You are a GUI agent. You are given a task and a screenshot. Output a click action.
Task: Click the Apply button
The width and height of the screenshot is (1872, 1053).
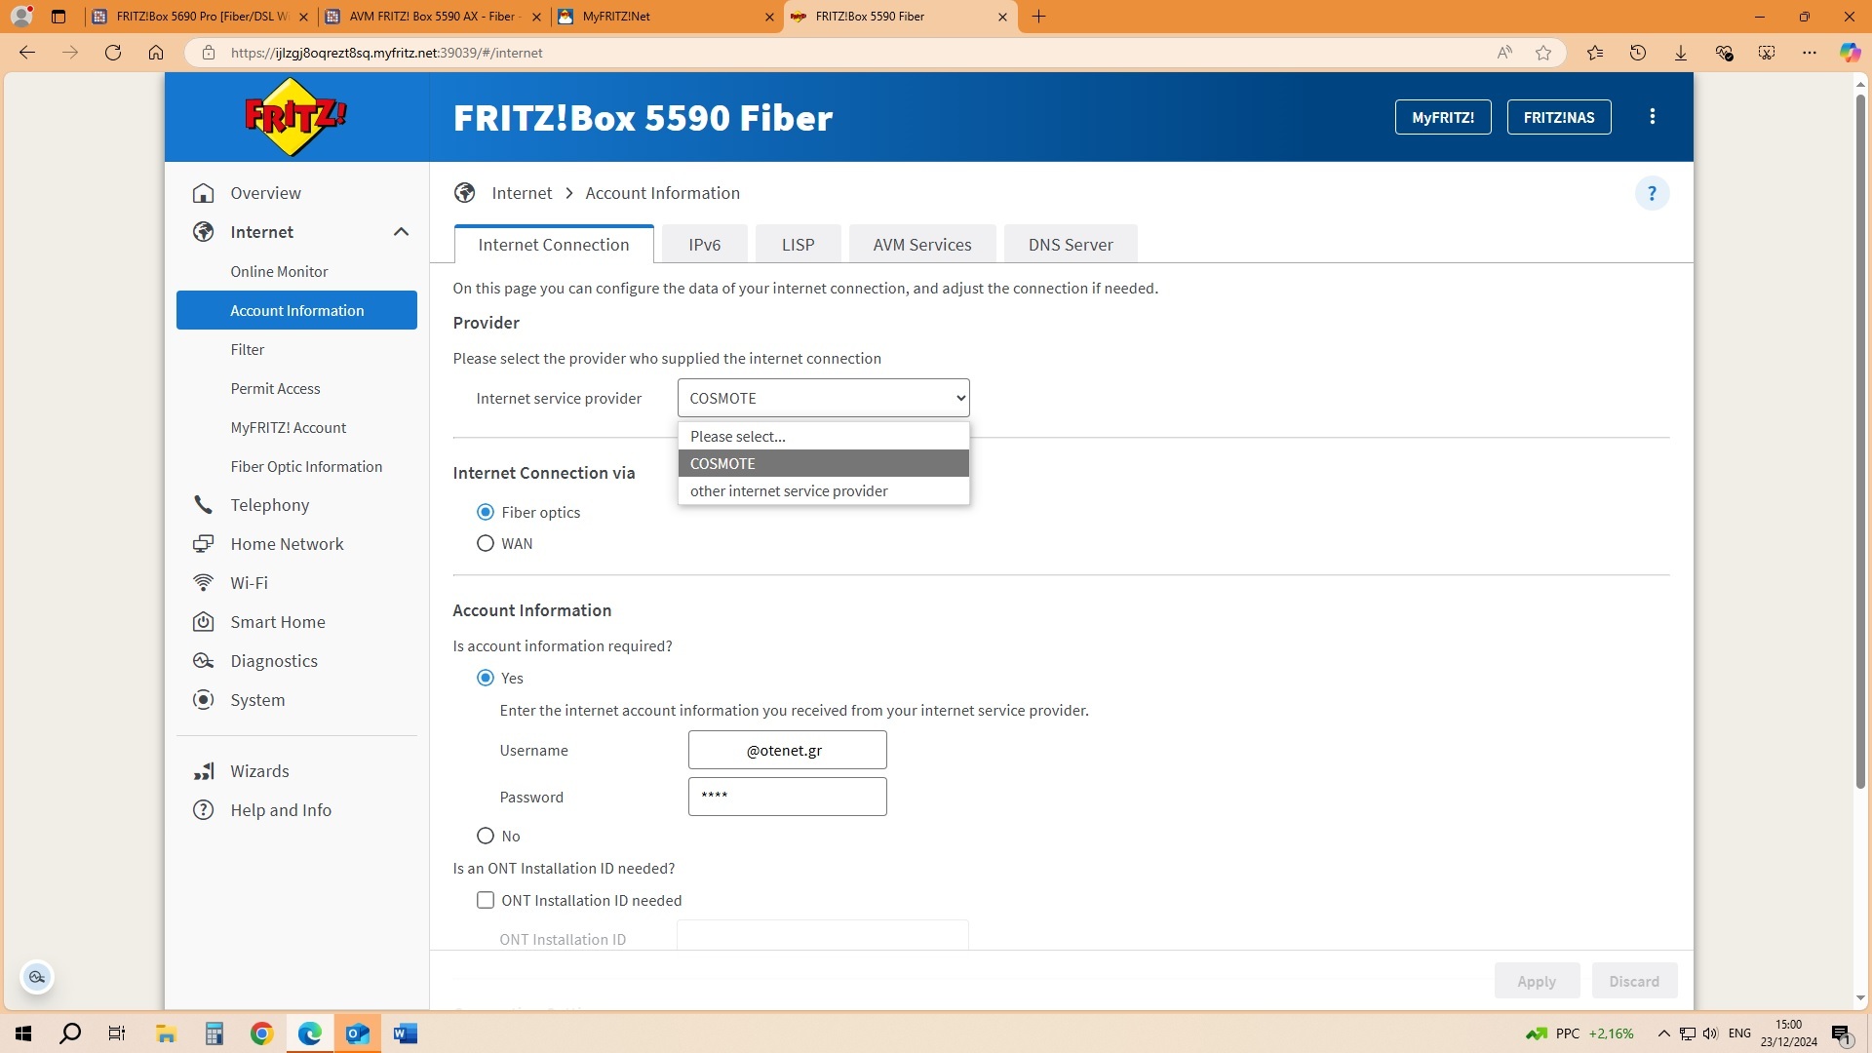[x=1537, y=981]
